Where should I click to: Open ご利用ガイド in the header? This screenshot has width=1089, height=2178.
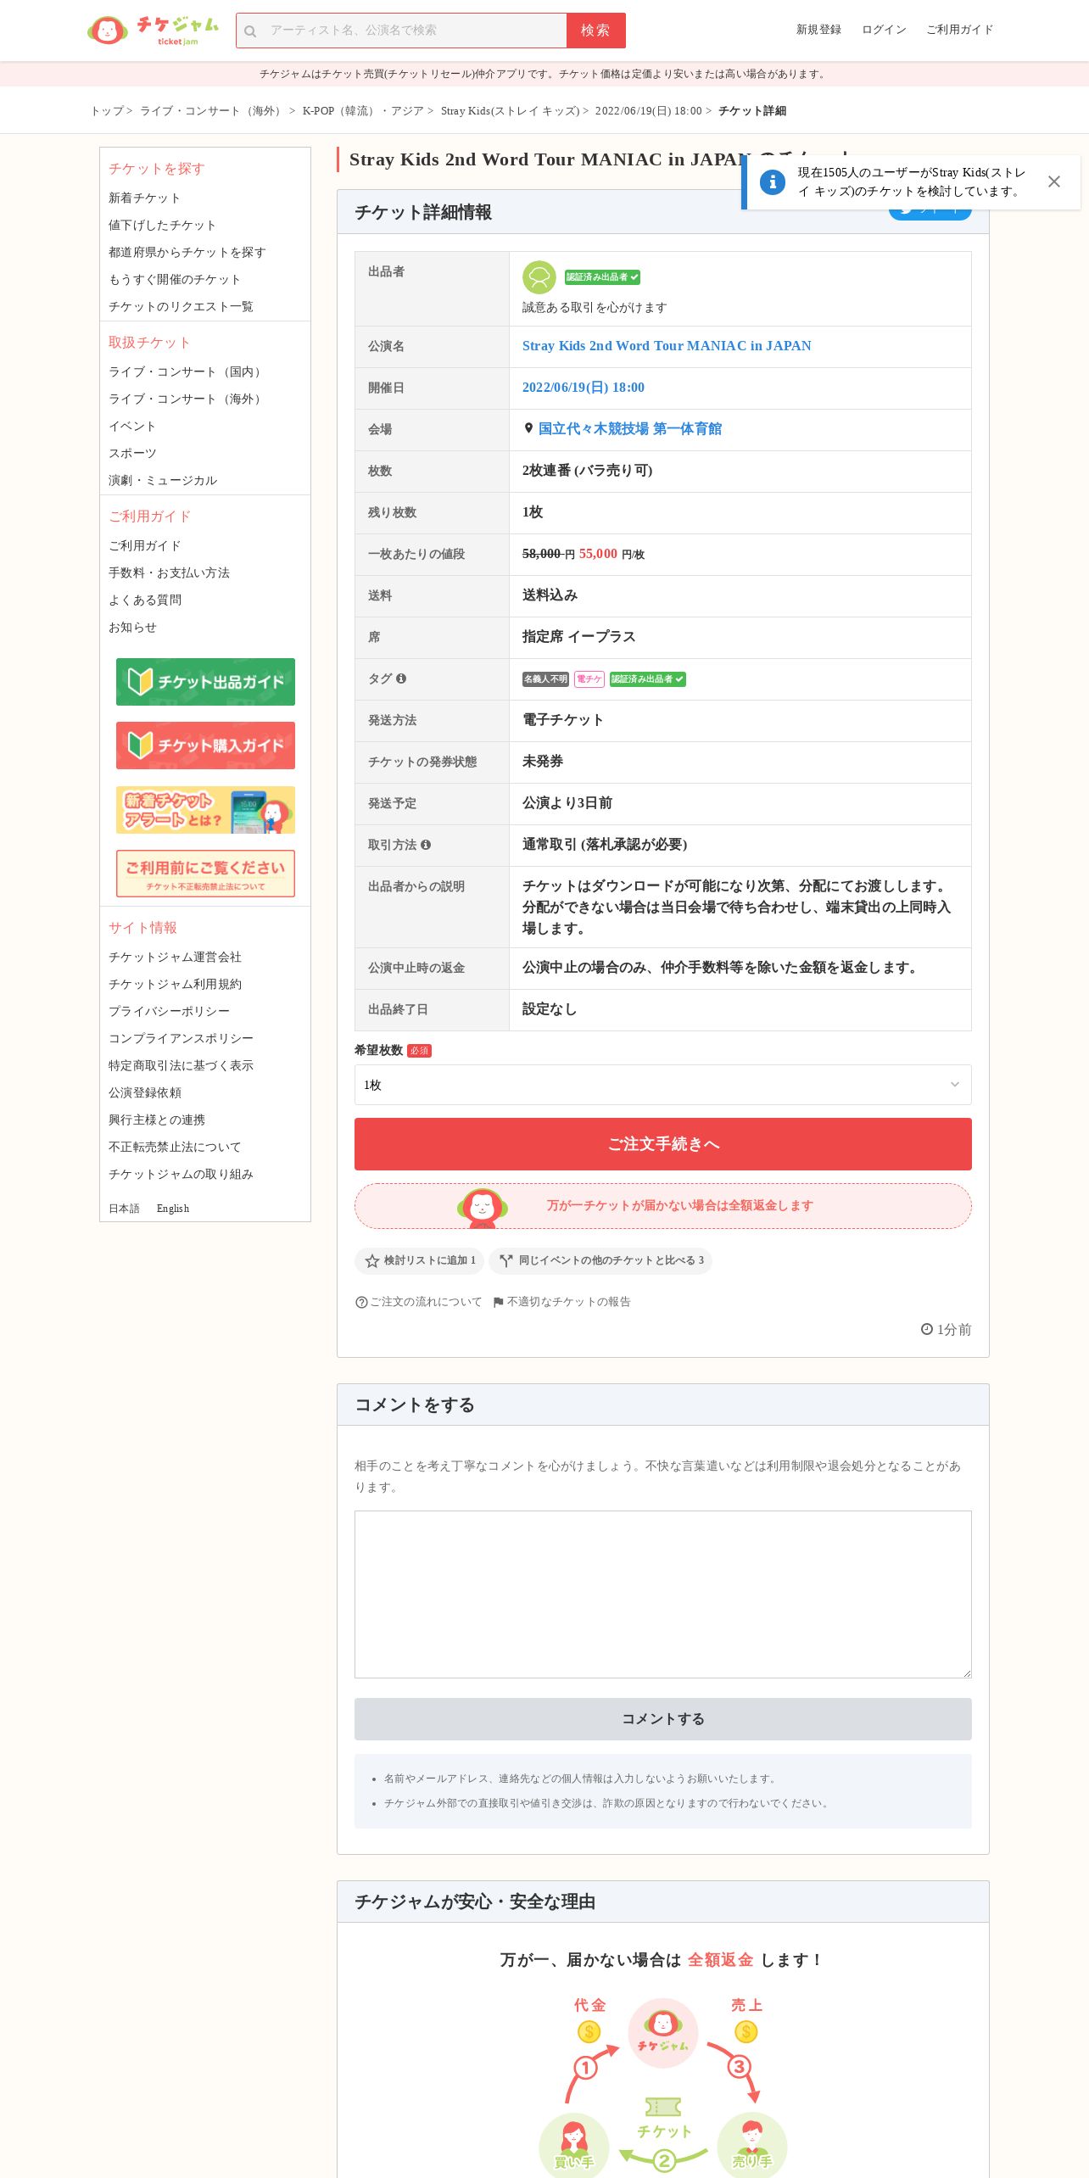click(959, 30)
